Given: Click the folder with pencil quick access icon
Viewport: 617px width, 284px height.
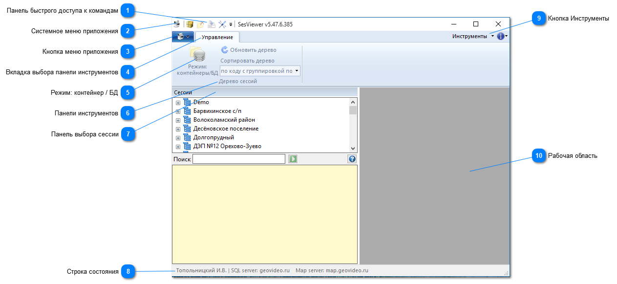Looking at the screenshot, I should [200, 24].
